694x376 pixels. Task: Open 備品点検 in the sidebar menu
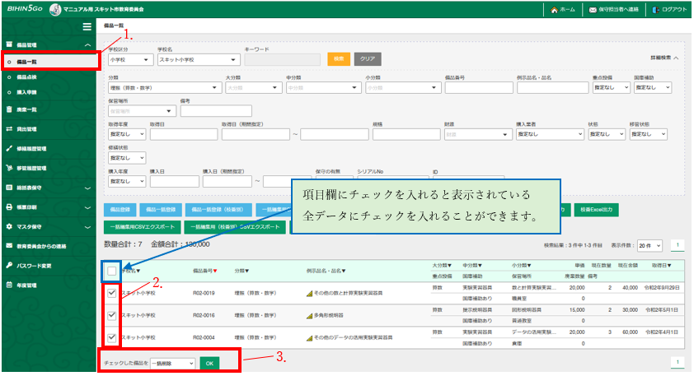pos(29,76)
